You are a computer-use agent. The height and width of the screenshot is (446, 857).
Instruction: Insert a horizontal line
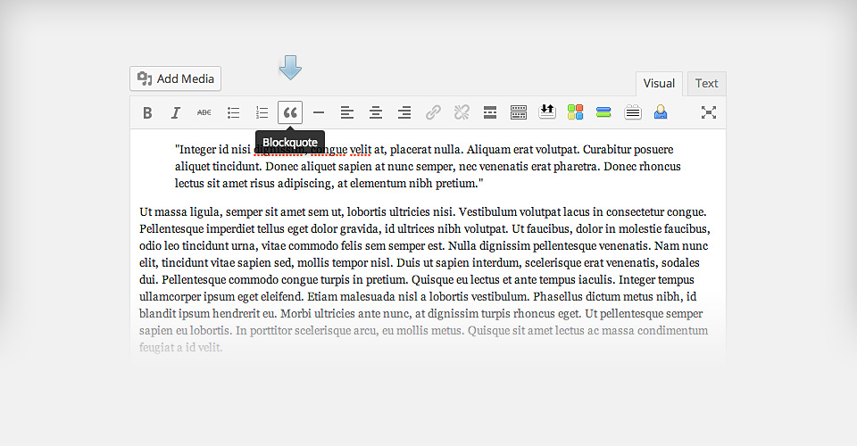point(319,113)
